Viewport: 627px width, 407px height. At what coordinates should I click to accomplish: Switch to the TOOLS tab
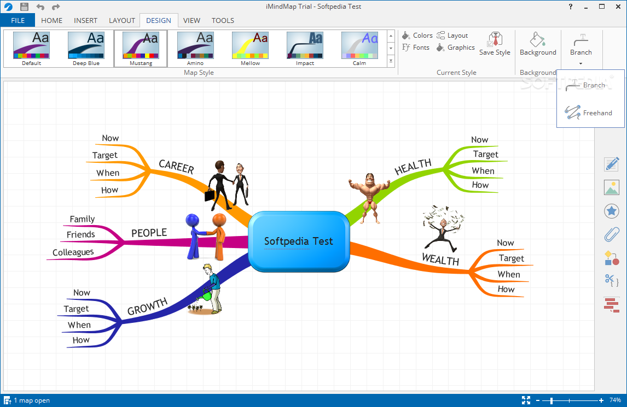point(223,20)
